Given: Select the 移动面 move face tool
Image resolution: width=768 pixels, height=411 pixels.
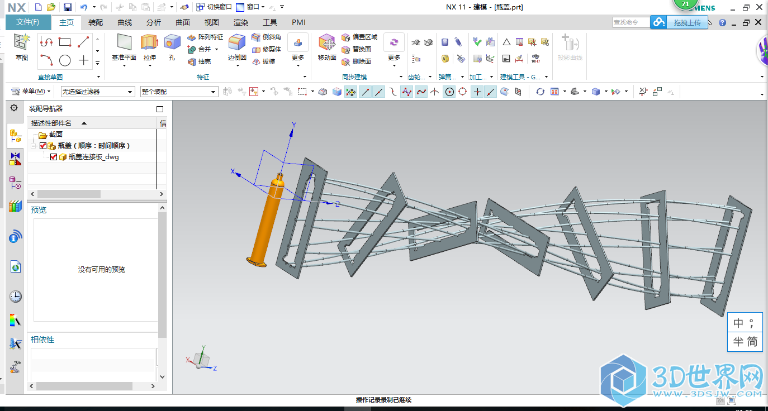Looking at the screenshot, I should click(327, 47).
